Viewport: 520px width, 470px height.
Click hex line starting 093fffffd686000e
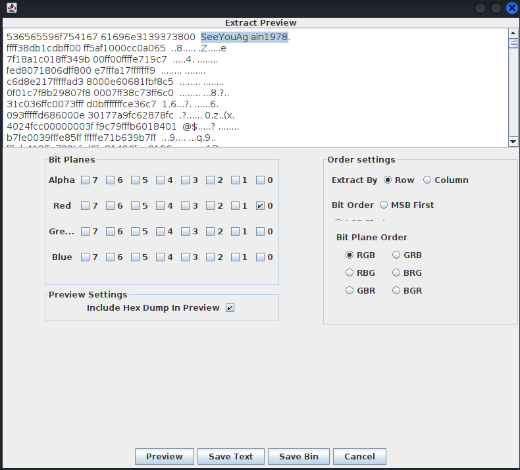tap(120, 115)
